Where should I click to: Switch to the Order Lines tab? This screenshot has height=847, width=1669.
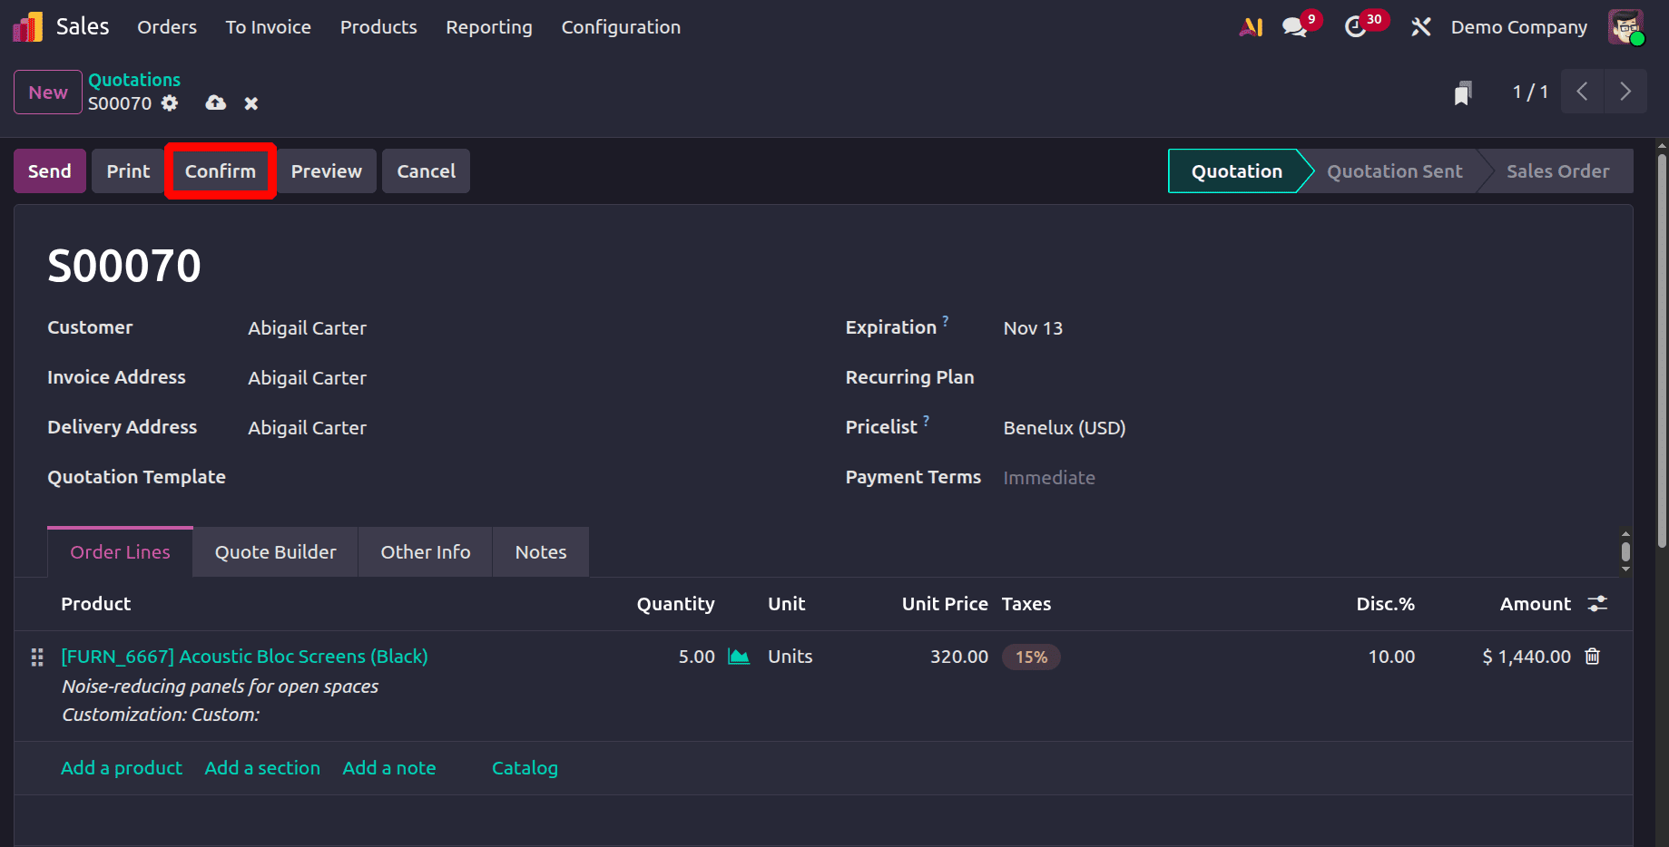pyautogui.click(x=120, y=552)
